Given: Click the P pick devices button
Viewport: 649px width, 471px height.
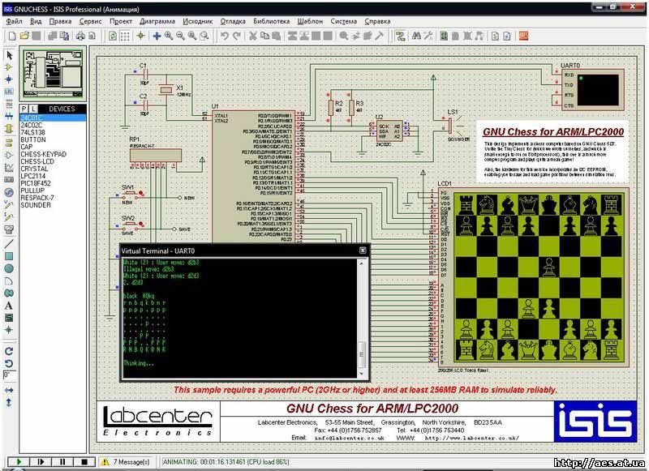Looking at the screenshot, I should (24, 109).
